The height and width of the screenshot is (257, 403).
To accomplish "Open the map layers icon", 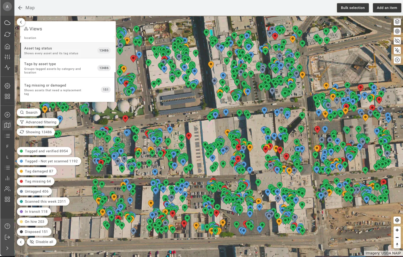I will [397, 22].
